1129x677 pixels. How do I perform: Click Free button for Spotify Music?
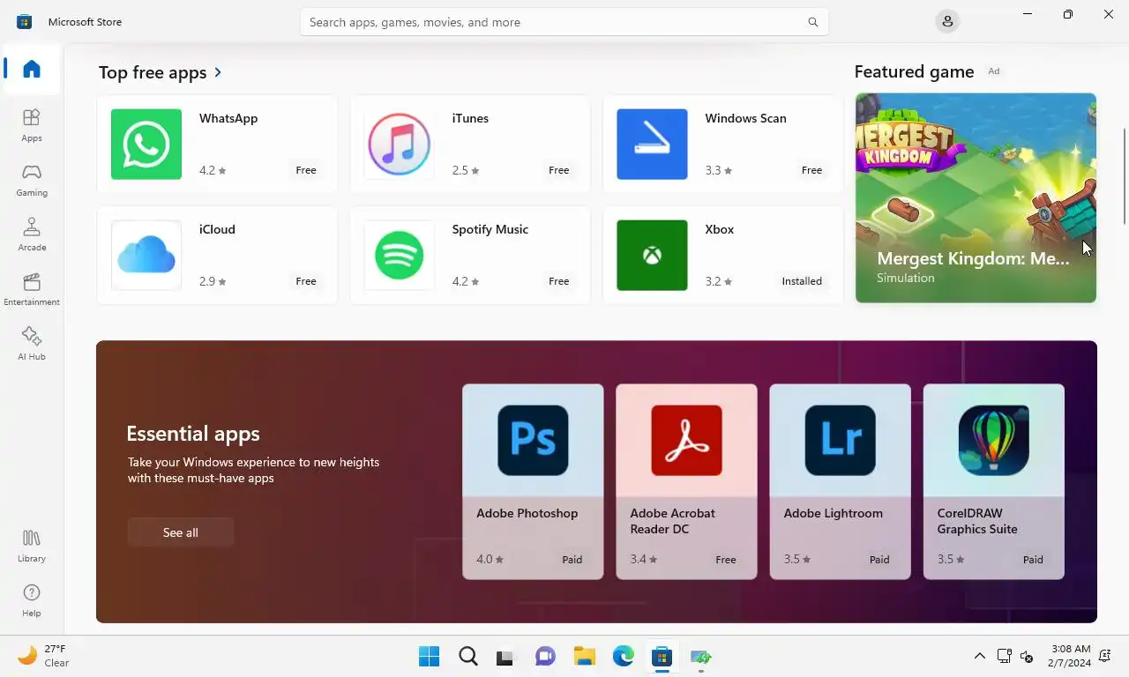click(x=559, y=281)
